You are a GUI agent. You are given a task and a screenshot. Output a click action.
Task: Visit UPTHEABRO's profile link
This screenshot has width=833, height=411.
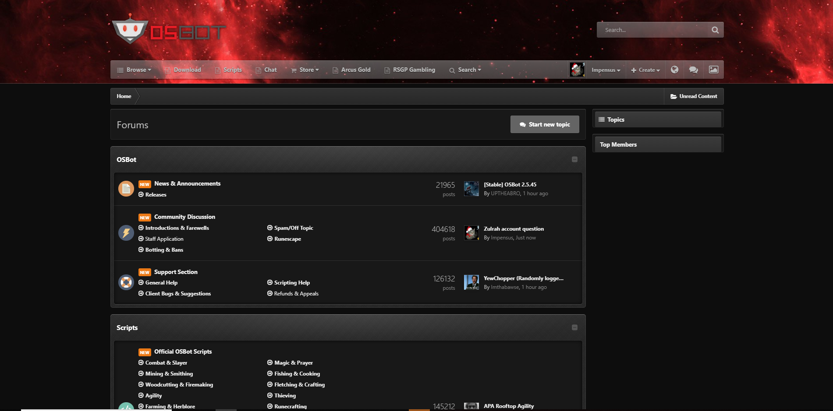tap(506, 193)
